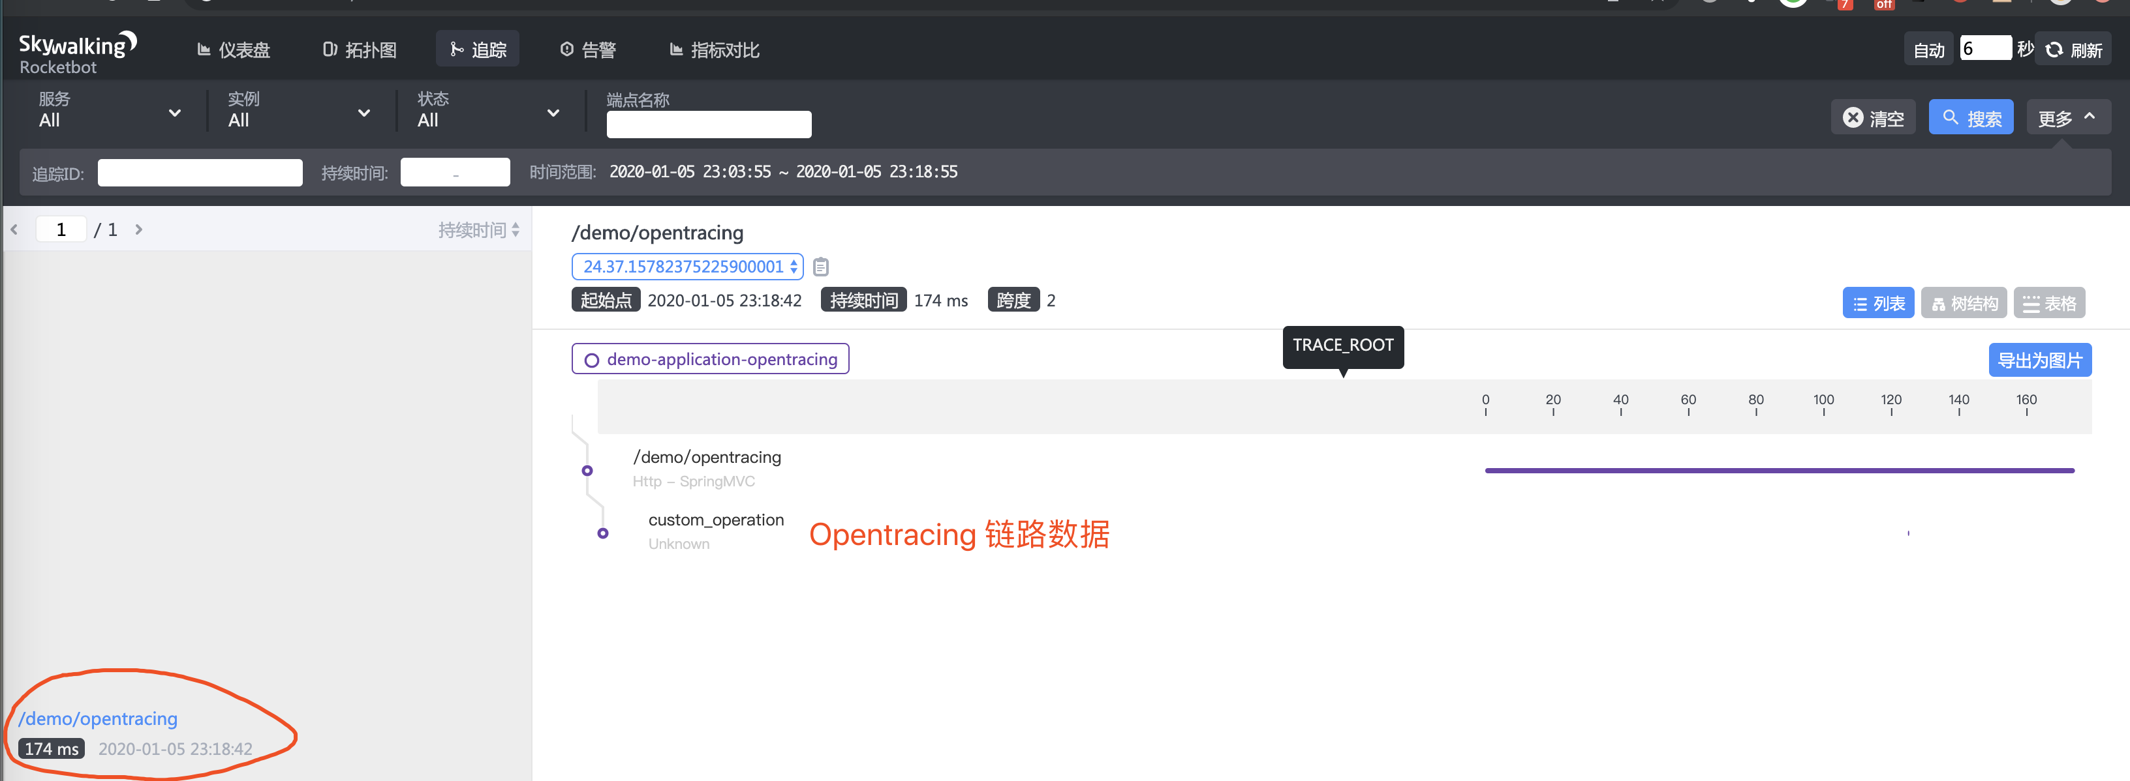Click the blue search button
The image size is (2130, 781).
point(1970,118)
